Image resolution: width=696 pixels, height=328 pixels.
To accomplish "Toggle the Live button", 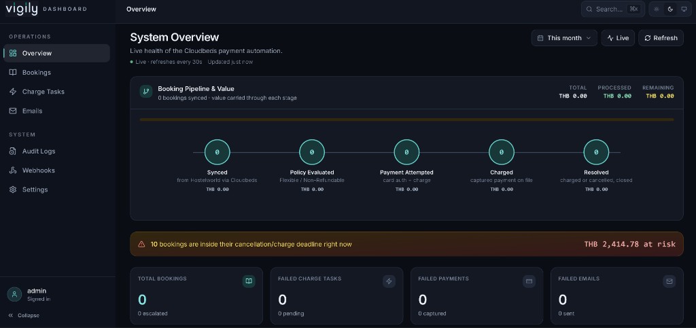I will (x=618, y=38).
